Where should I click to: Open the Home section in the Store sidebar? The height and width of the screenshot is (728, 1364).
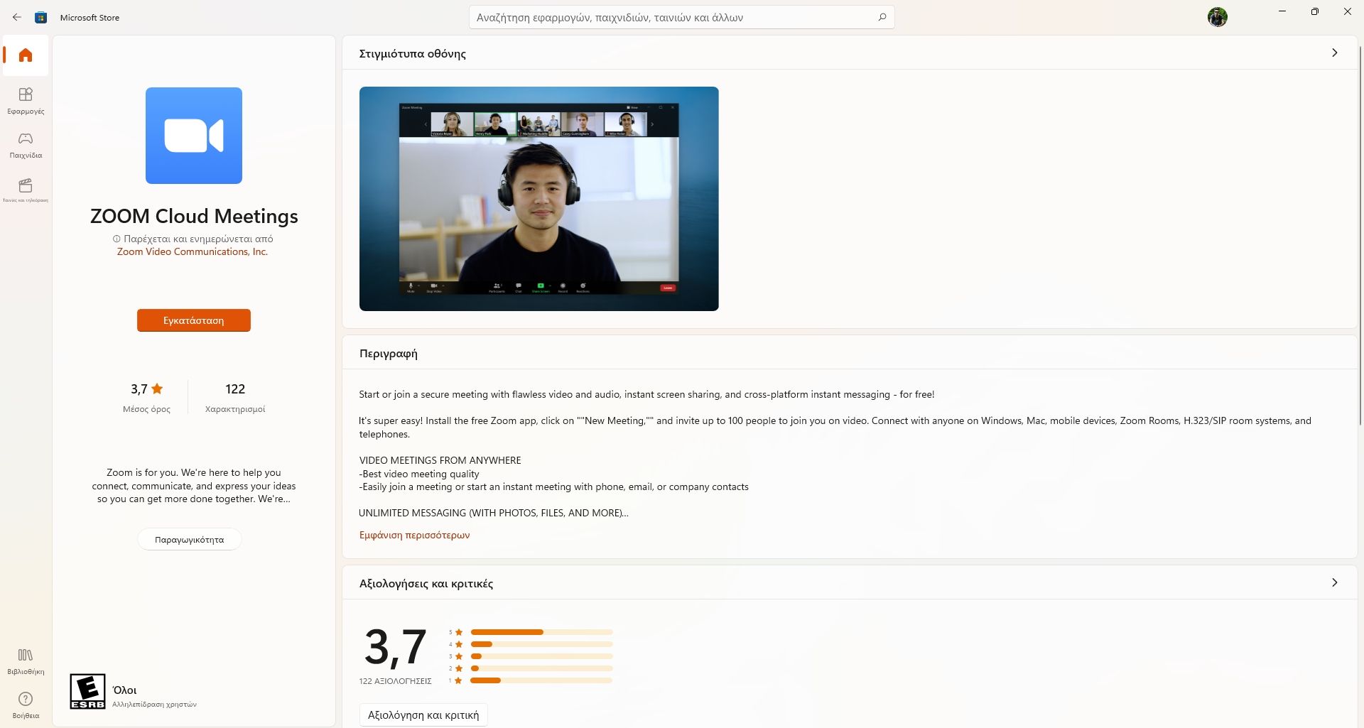pos(25,55)
